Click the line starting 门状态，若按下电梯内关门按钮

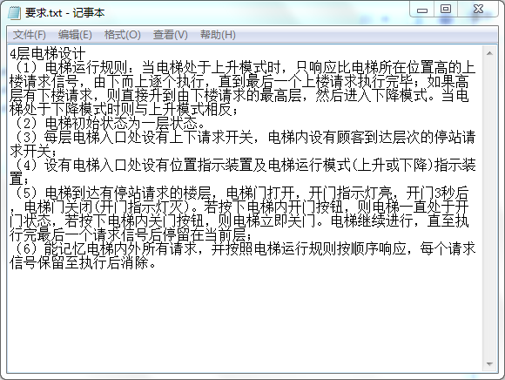(x=239, y=221)
